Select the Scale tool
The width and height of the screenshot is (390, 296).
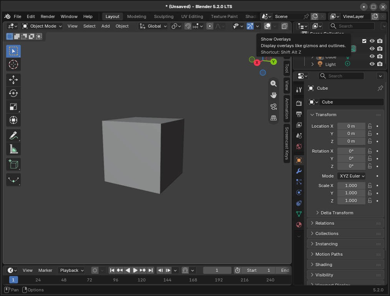pos(13,107)
